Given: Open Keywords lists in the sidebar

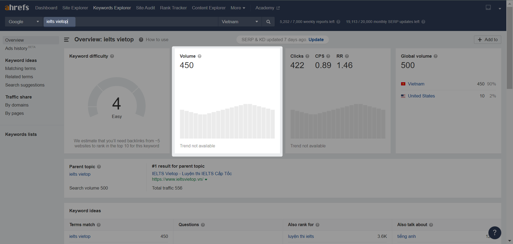Looking at the screenshot, I should click(21, 134).
